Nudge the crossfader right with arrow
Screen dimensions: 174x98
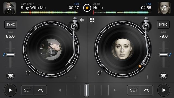coord(115,90)
